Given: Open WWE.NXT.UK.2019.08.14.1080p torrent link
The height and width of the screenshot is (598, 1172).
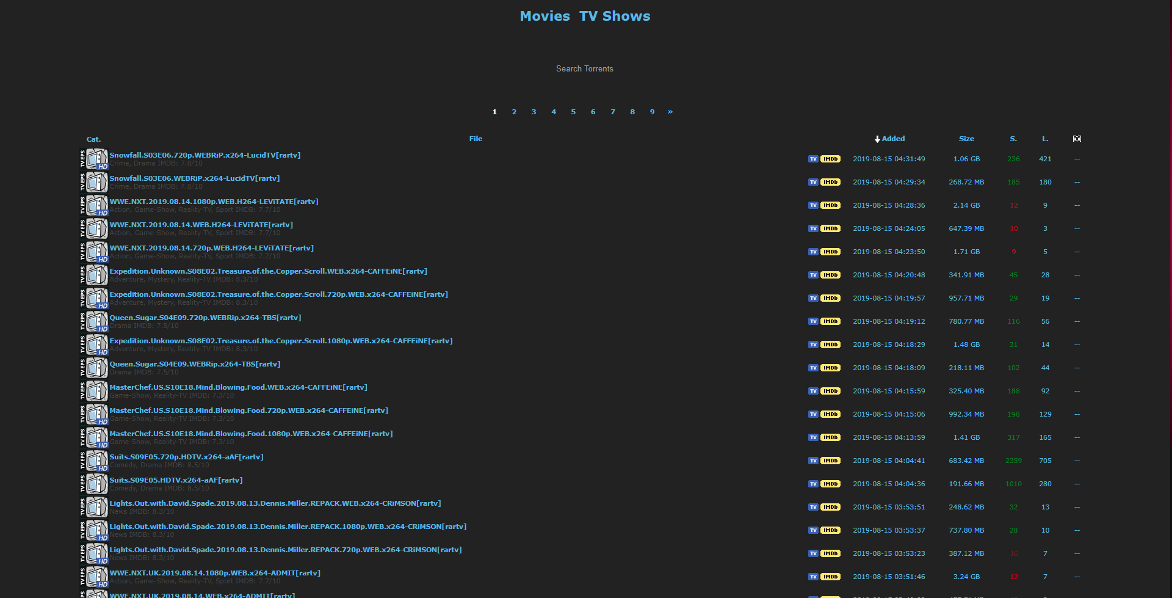Looking at the screenshot, I should [x=215, y=573].
